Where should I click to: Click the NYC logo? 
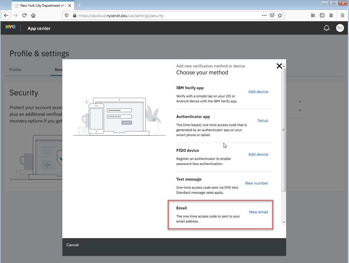[10, 28]
